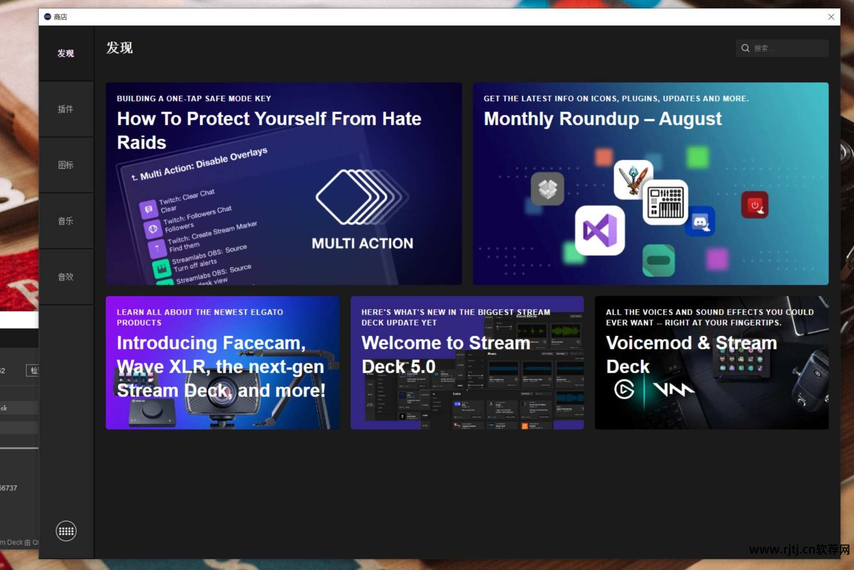Close the 商店 store window

[831, 17]
